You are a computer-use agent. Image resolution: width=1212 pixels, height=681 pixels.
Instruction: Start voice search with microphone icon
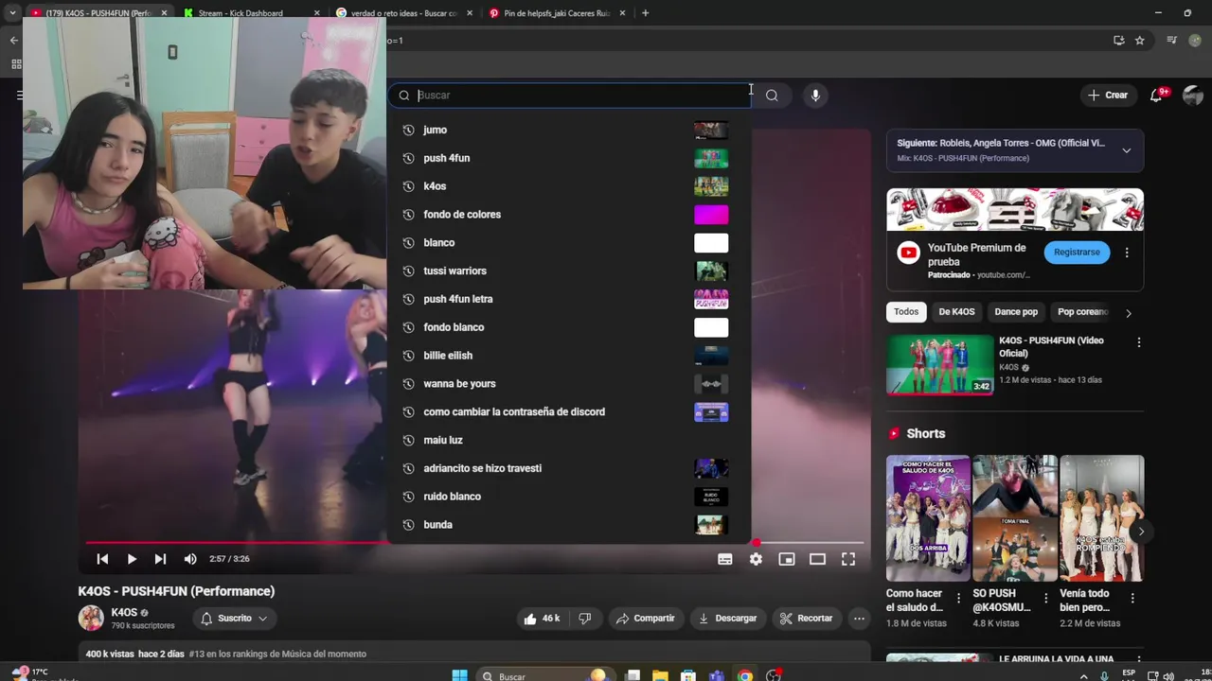click(x=815, y=95)
